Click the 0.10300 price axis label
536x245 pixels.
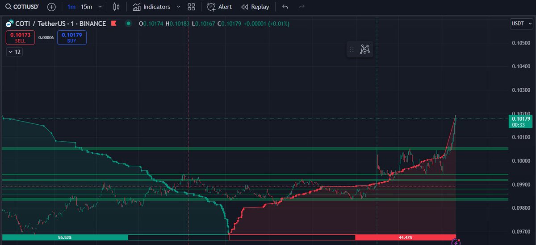(x=521, y=90)
